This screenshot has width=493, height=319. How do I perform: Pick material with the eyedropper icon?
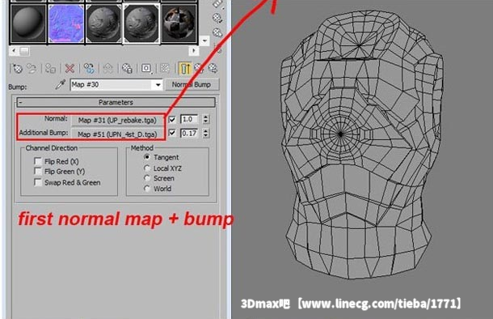60,84
